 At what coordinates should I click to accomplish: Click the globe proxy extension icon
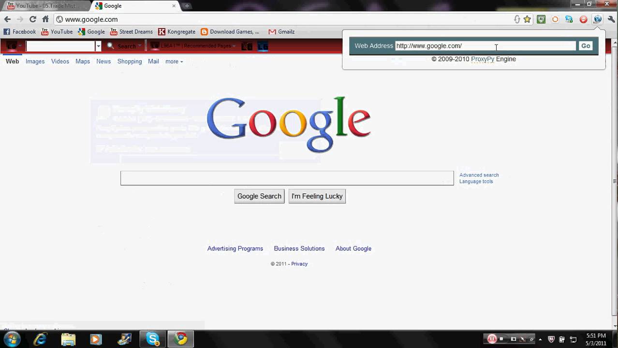[597, 19]
